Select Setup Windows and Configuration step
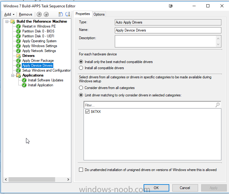 47,70
